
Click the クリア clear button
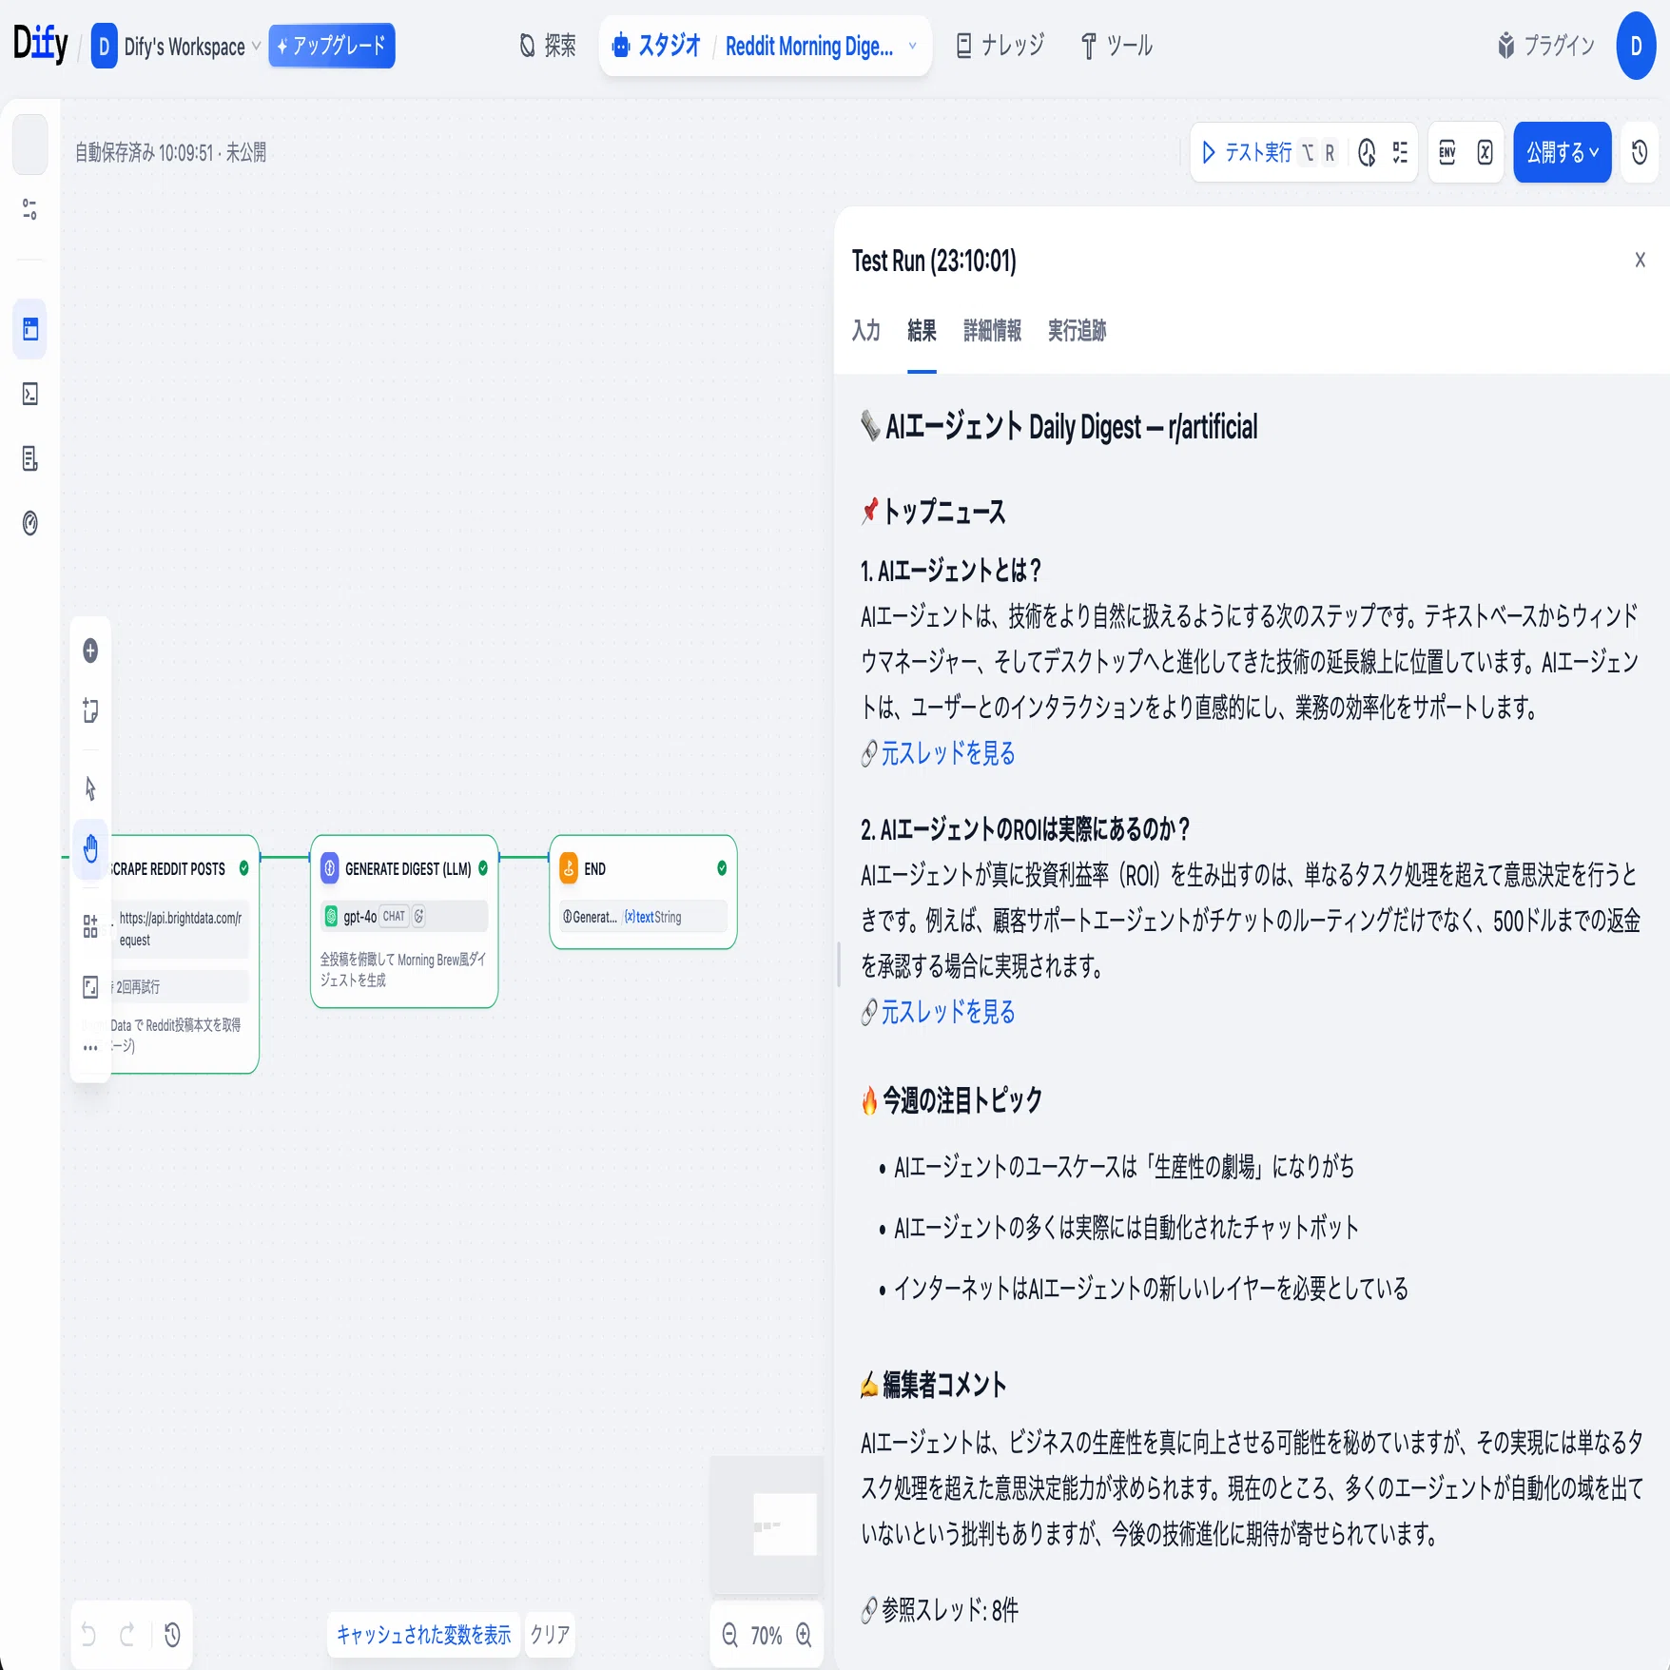[x=550, y=1635]
